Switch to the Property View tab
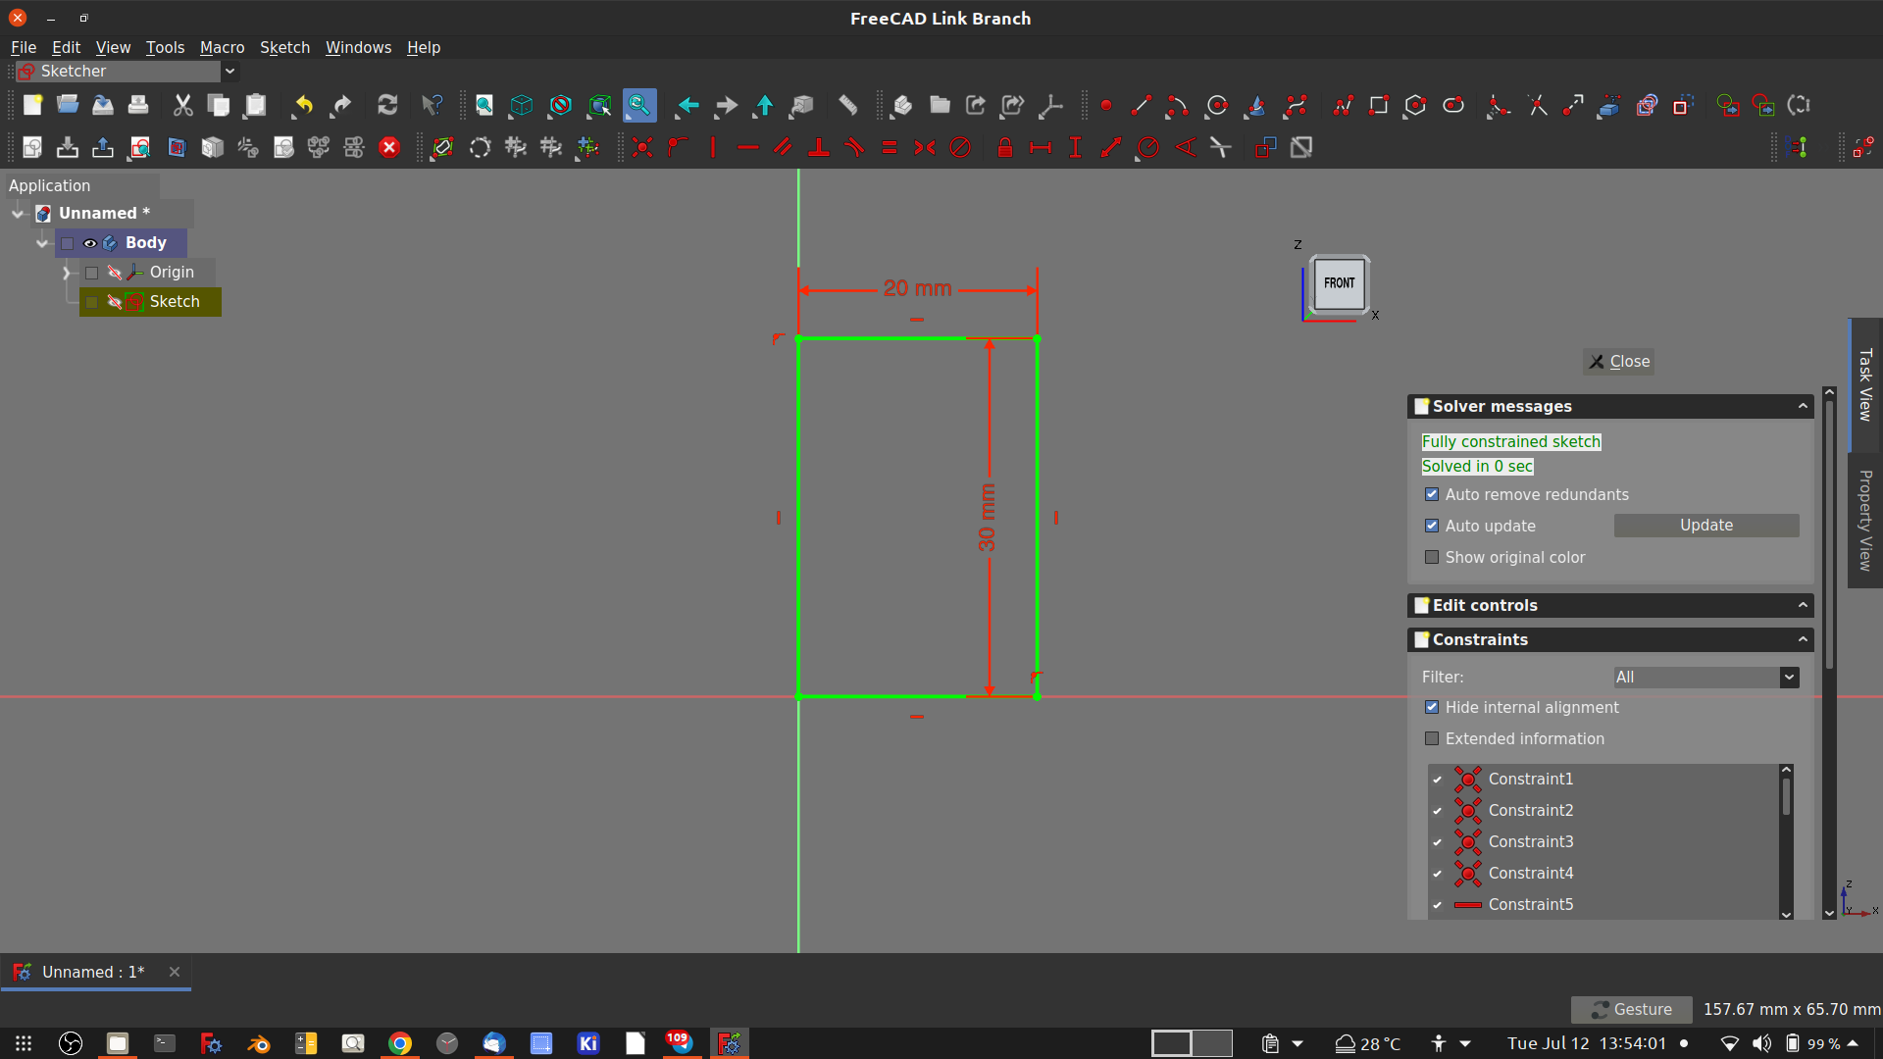Viewport: 1883px width, 1059px height. click(1865, 520)
